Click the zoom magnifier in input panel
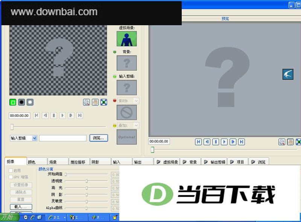 pyautogui.click(x=87, y=102)
